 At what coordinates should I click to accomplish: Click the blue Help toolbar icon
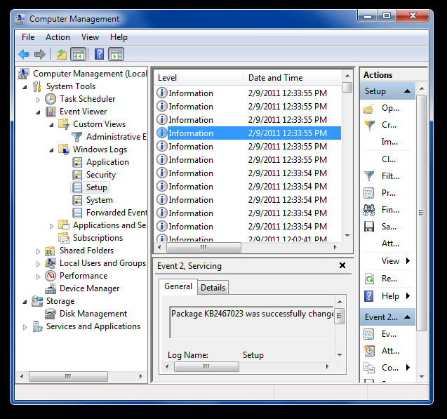click(99, 54)
